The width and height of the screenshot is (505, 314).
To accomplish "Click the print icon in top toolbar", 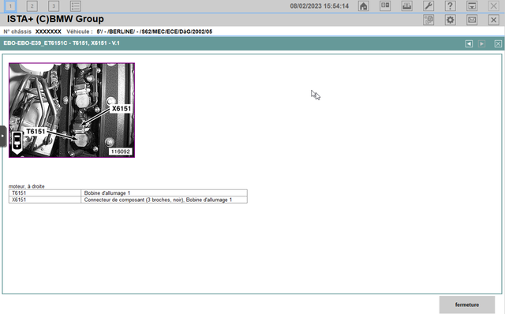I will click(x=407, y=6).
